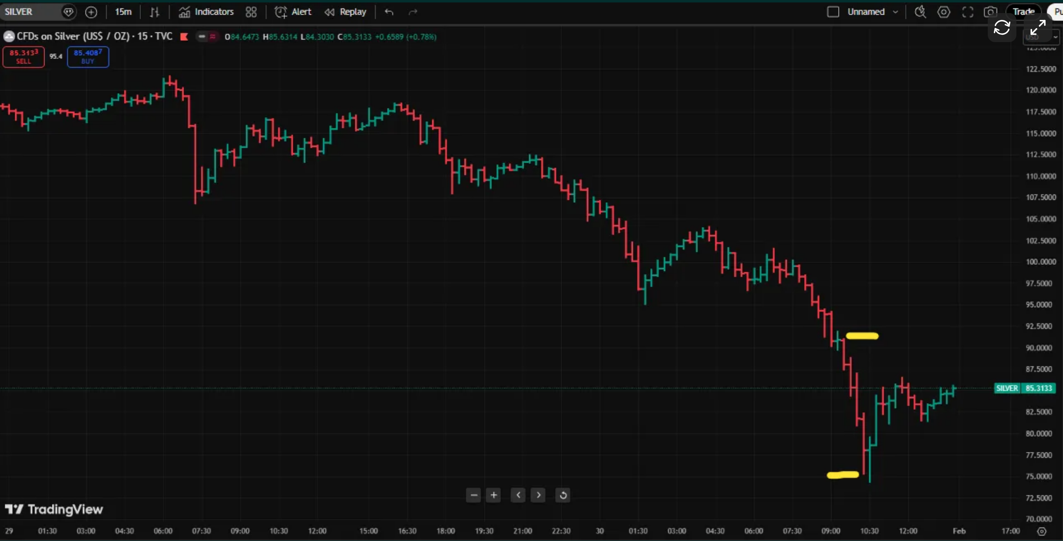Expand the Unnamed layout dropdown
The width and height of the screenshot is (1063, 541).
(895, 12)
